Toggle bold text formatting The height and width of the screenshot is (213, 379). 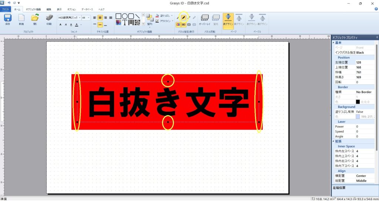[x=61, y=24]
